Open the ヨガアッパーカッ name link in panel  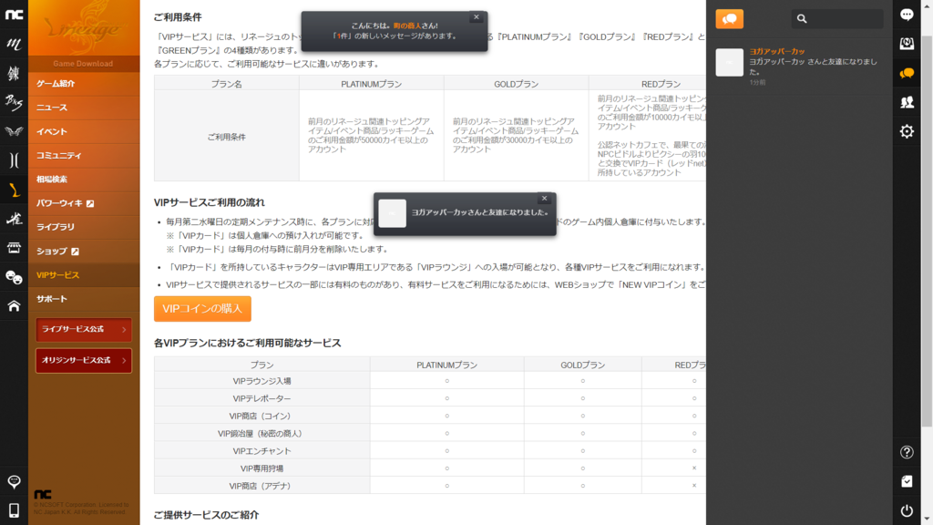776,52
